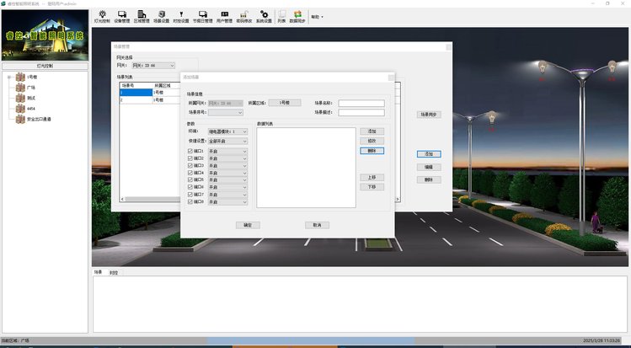Open the 帮助 help menu
The image size is (631, 348).
pos(316,16)
